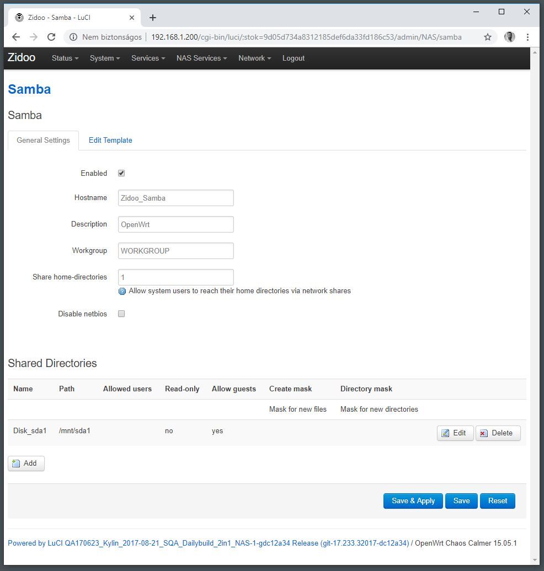Open the NAS Services dropdown
This screenshot has height=571, width=544.
[201, 58]
